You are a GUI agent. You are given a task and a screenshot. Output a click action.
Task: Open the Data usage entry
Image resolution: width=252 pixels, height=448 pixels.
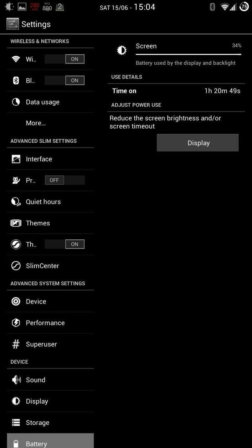point(50,102)
